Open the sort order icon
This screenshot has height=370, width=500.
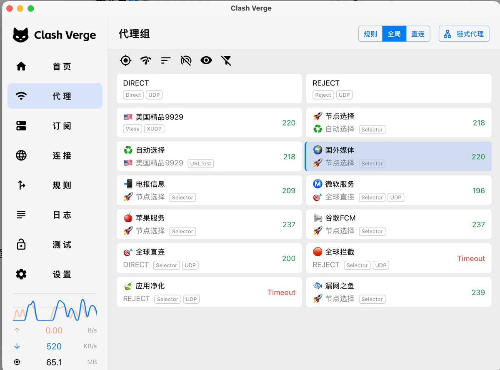tap(165, 60)
